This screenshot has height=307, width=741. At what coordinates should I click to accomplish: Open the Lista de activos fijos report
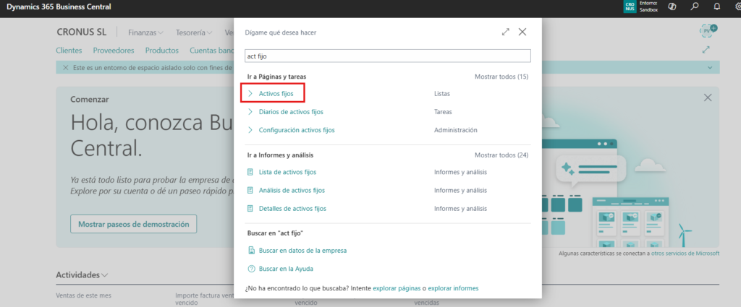(287, 172)
